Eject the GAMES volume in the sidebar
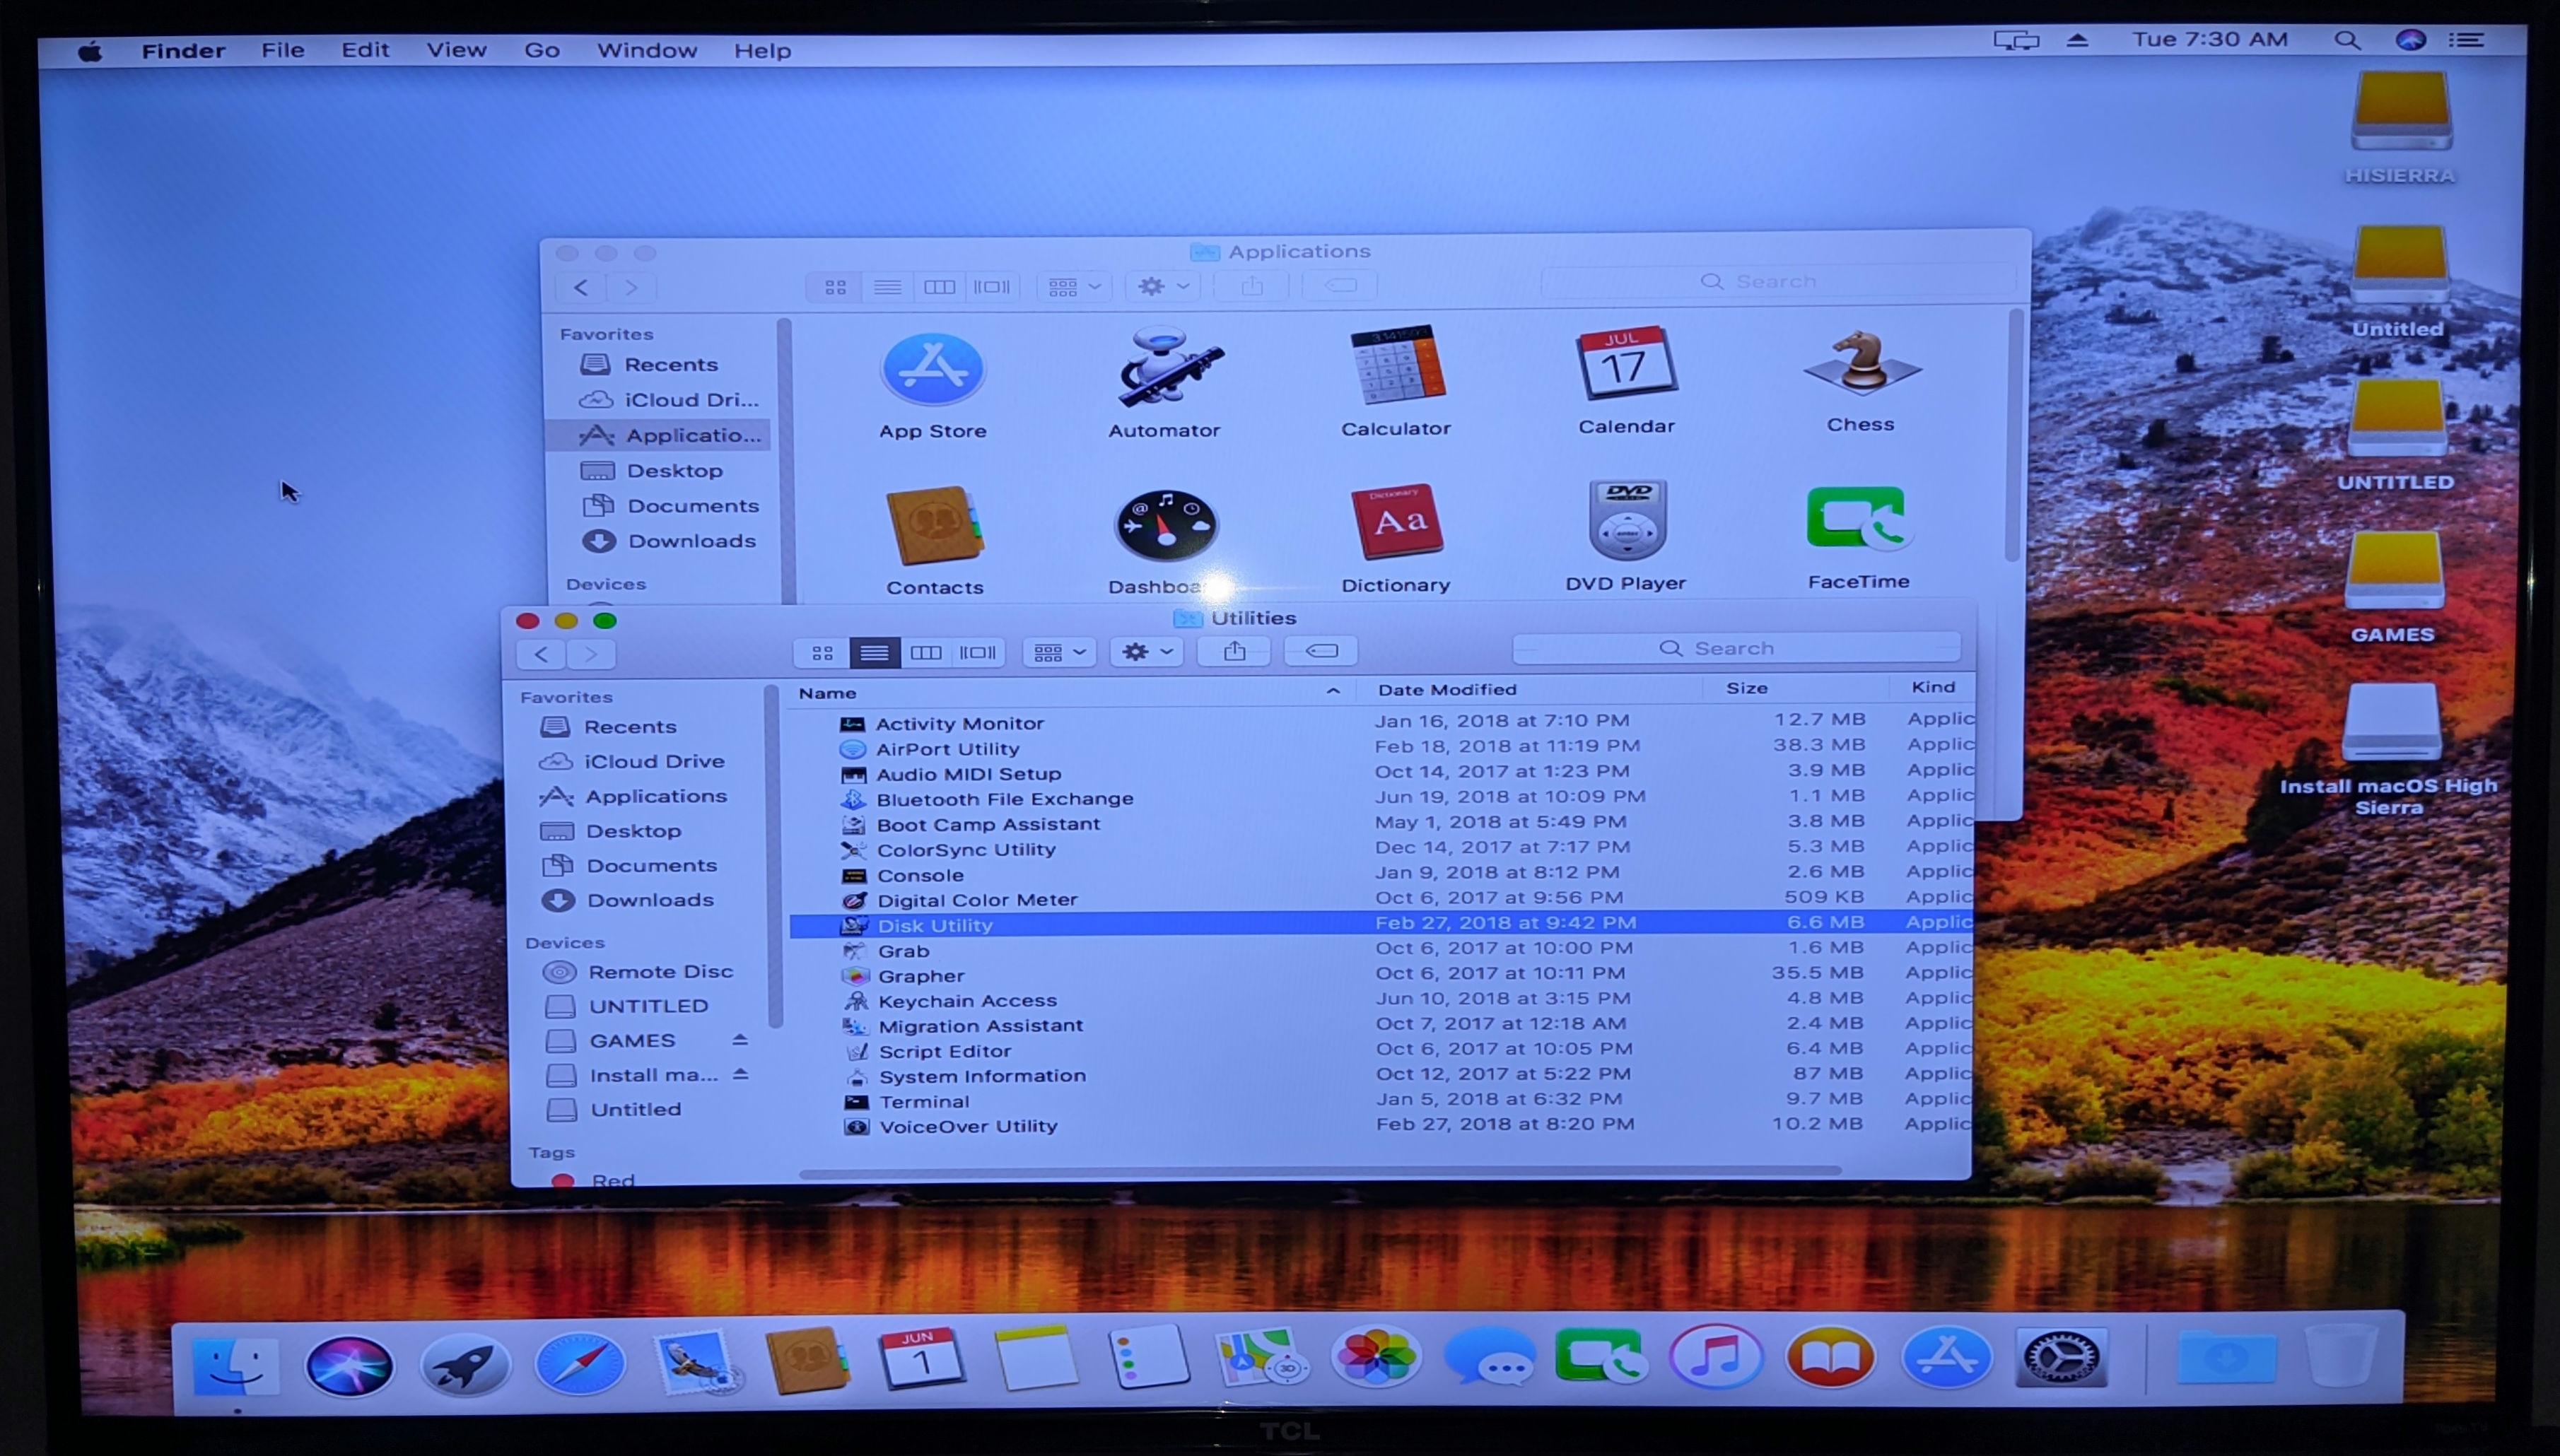 (x=740, y=1040)
